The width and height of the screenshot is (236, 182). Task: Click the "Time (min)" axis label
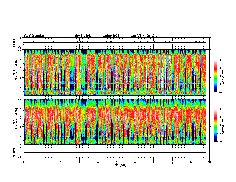(x=119, y=165)
